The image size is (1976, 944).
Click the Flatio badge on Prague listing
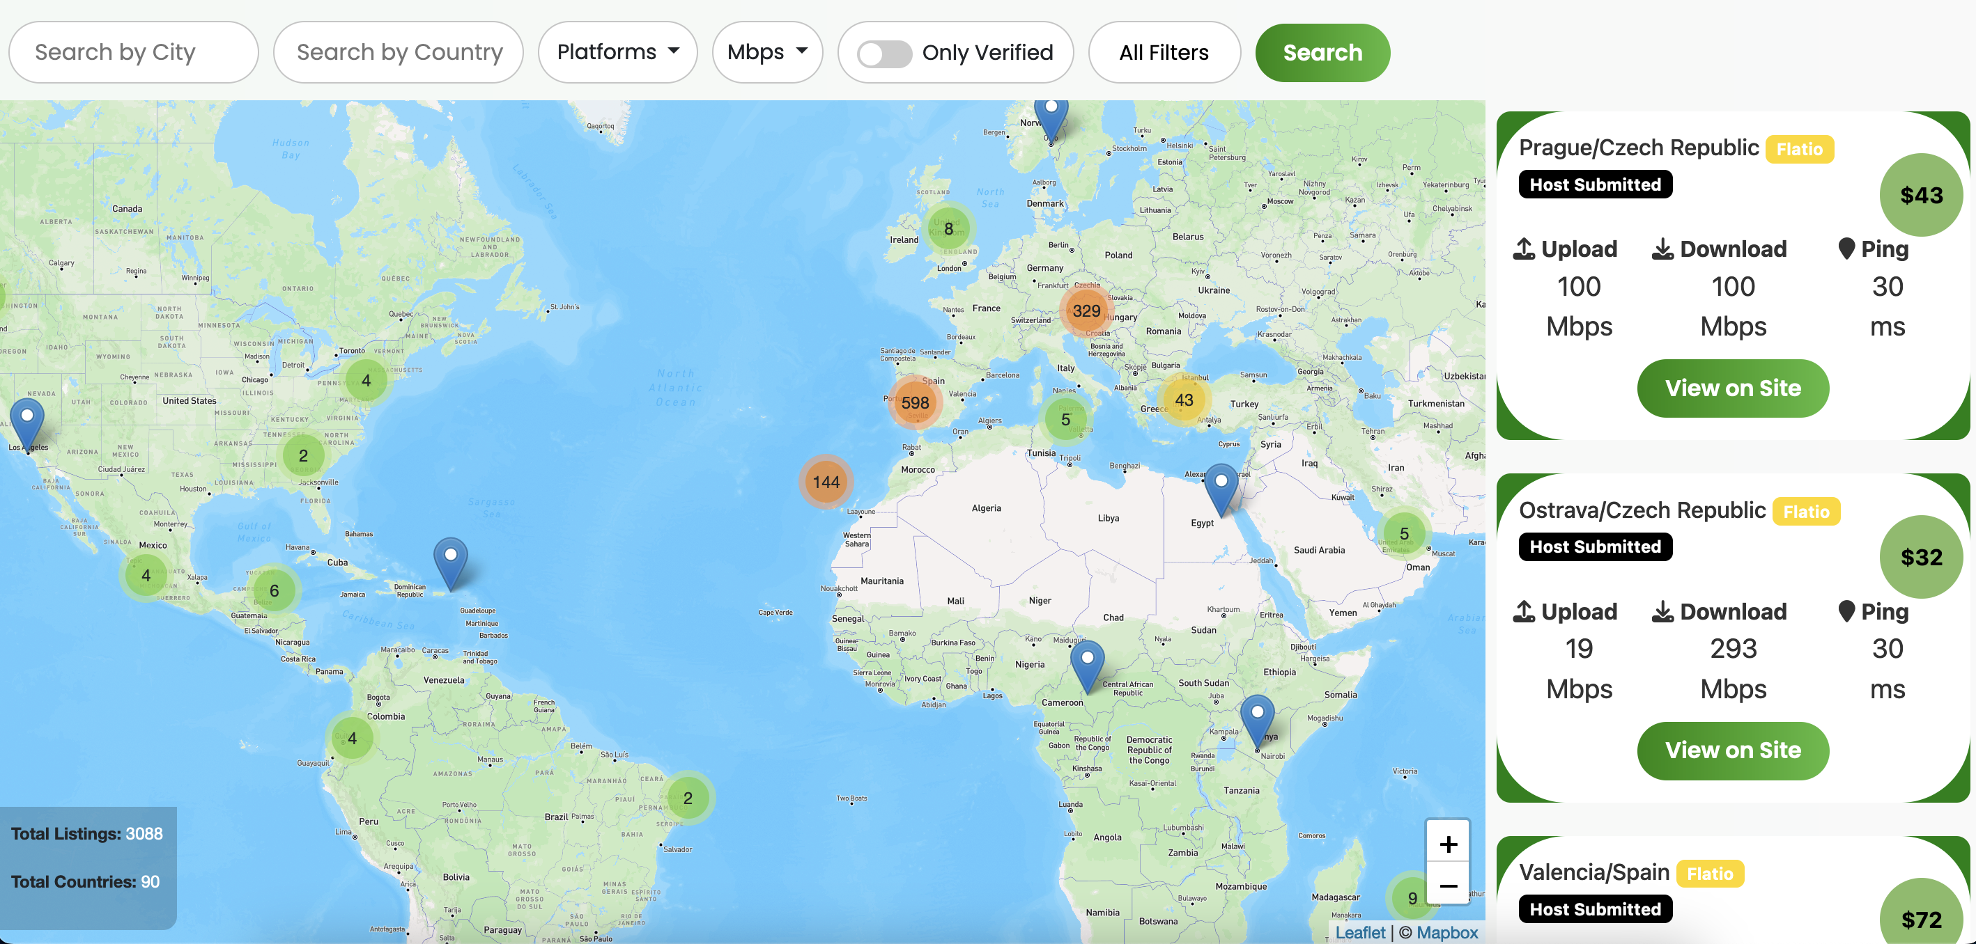tap(1799, 150)
